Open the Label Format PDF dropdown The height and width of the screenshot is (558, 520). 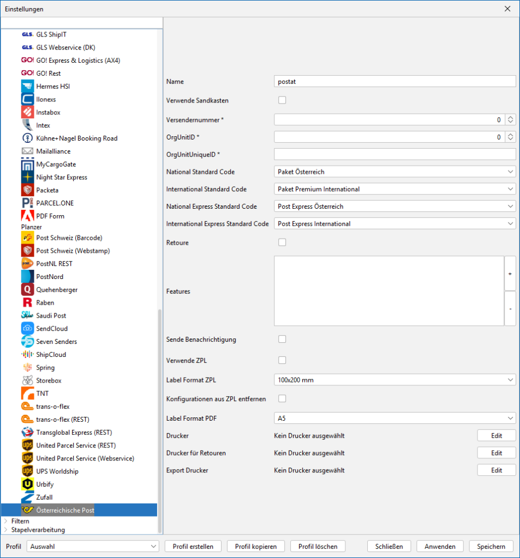tap(395, 418)
